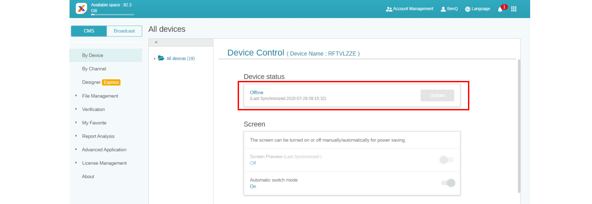Screen dimensions: 592x204
Task: Click the Available space progress bar
Action: click(112, 15)
